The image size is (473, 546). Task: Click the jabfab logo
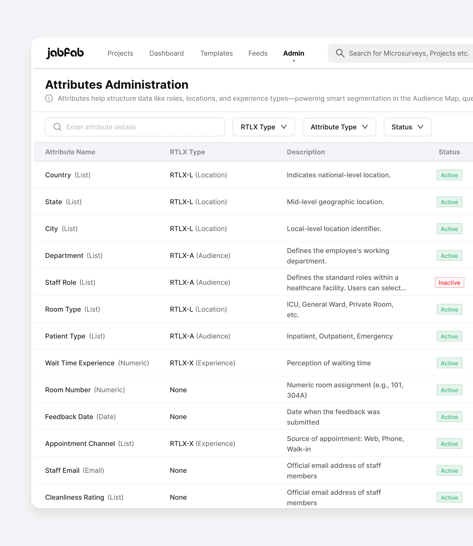coord(65,53)
